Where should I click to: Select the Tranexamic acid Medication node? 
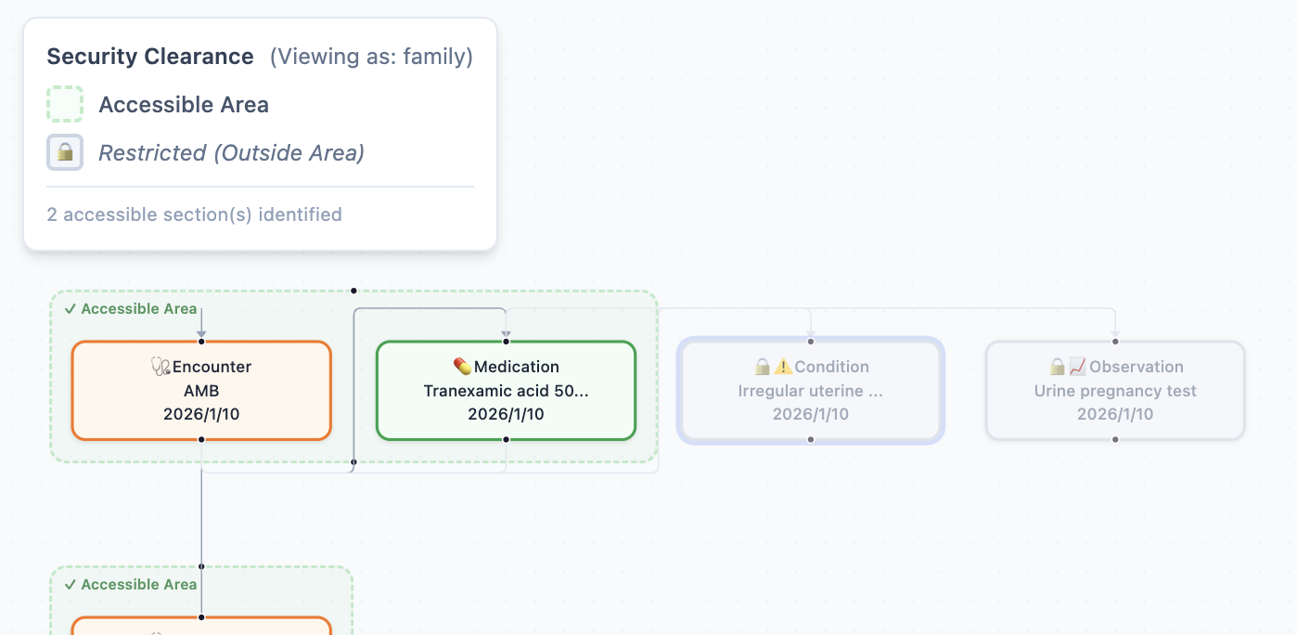(x=506, y=391)
